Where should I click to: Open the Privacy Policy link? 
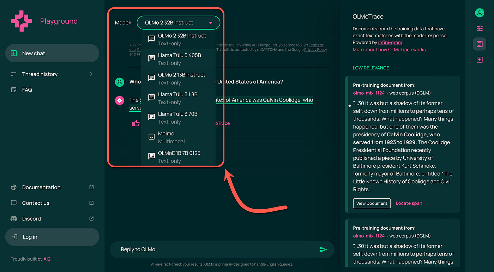tap(315, 50)
